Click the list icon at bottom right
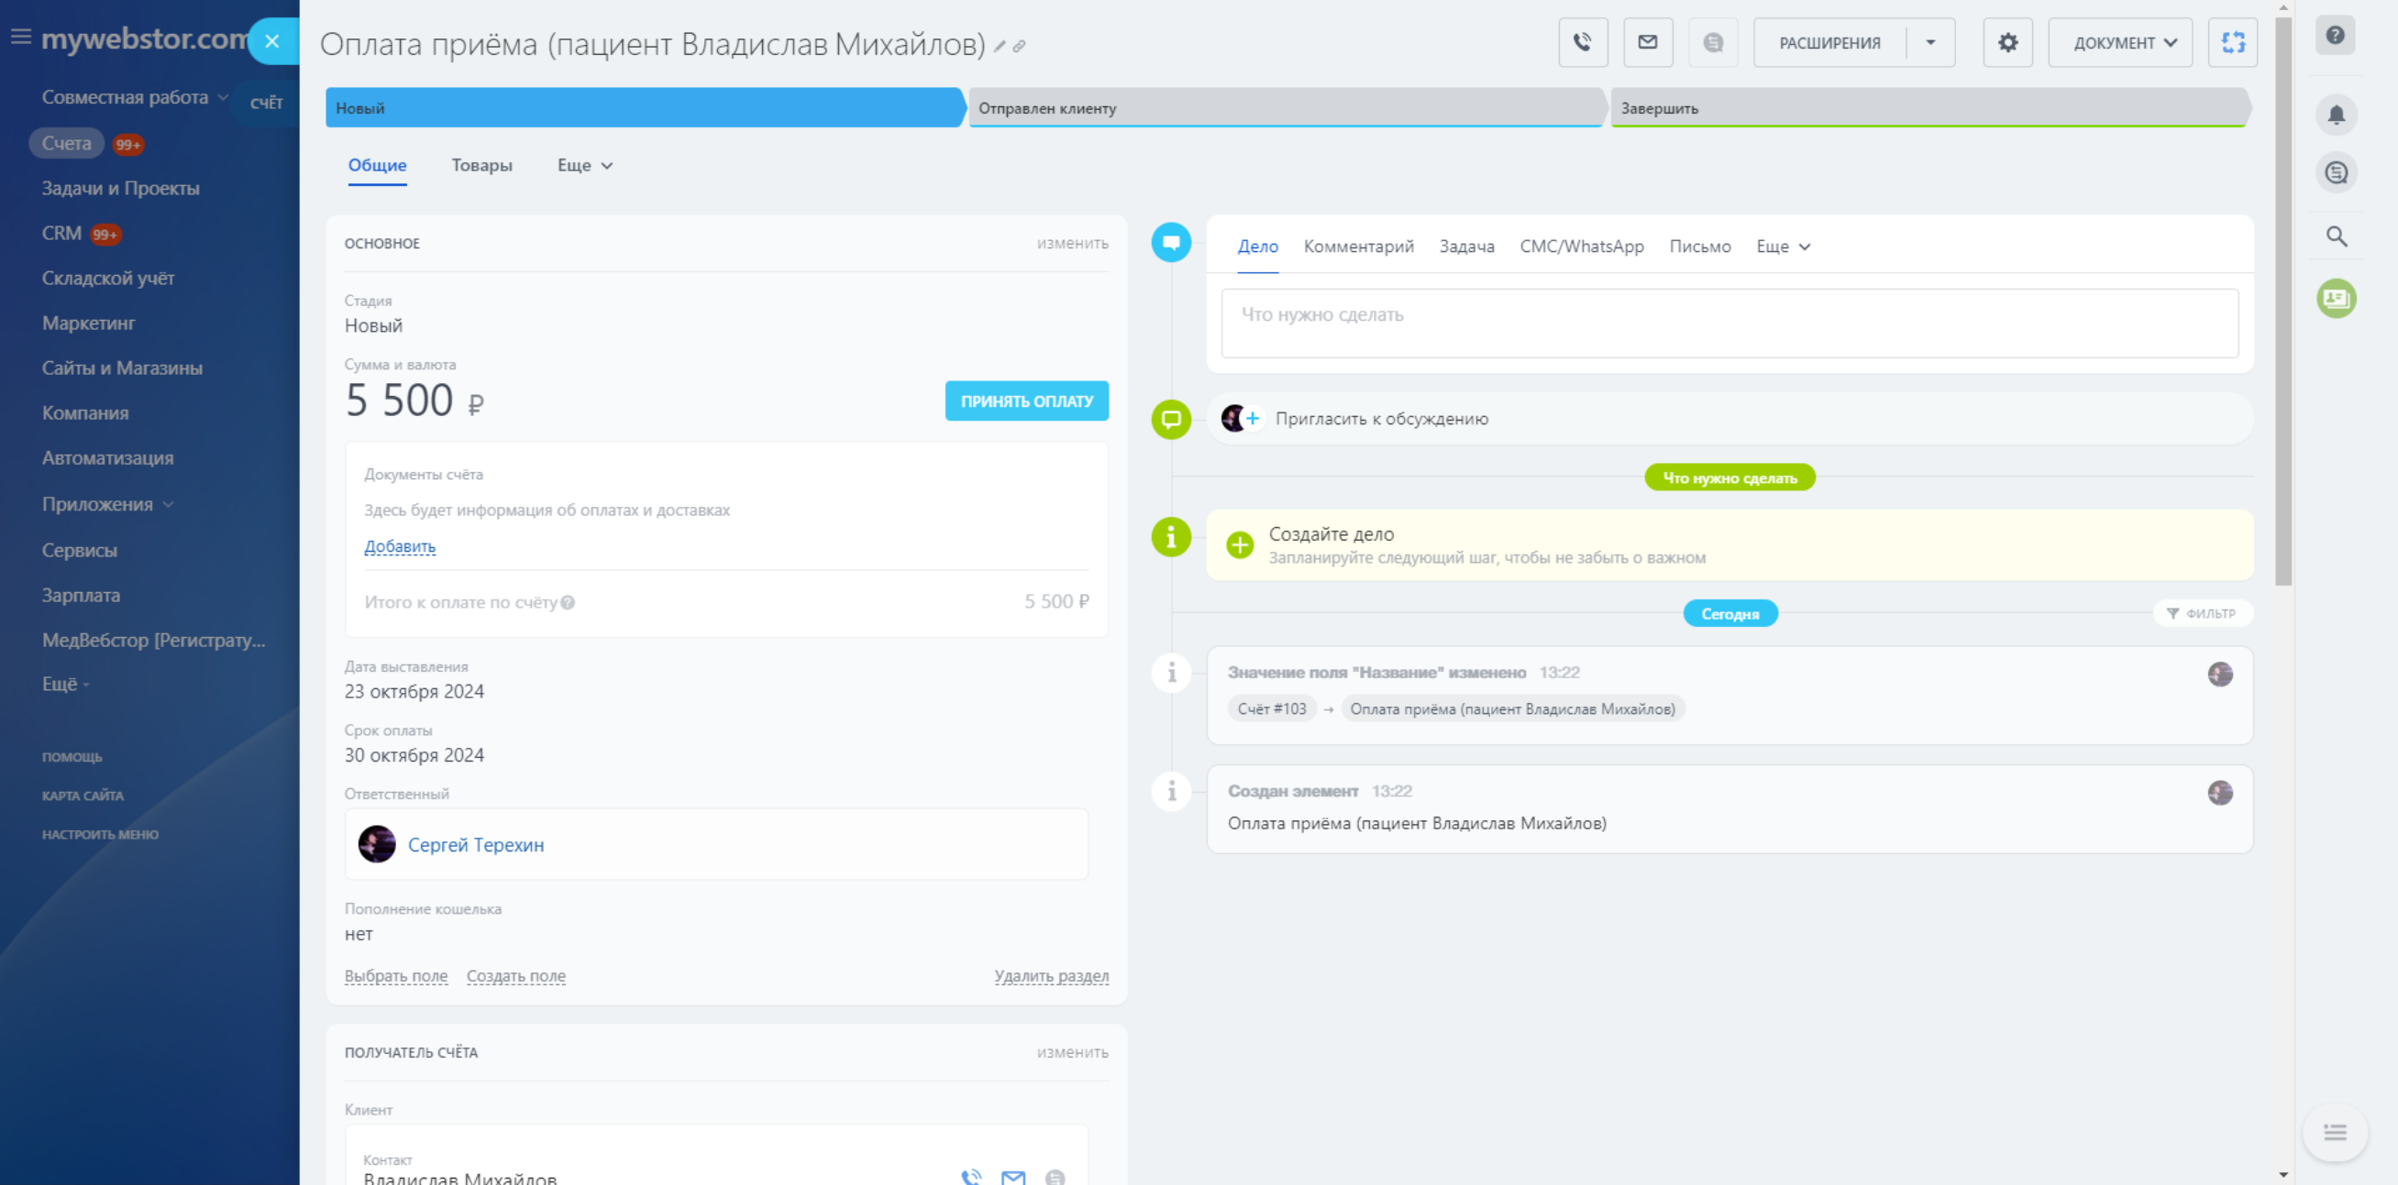 (2335, 1132)
